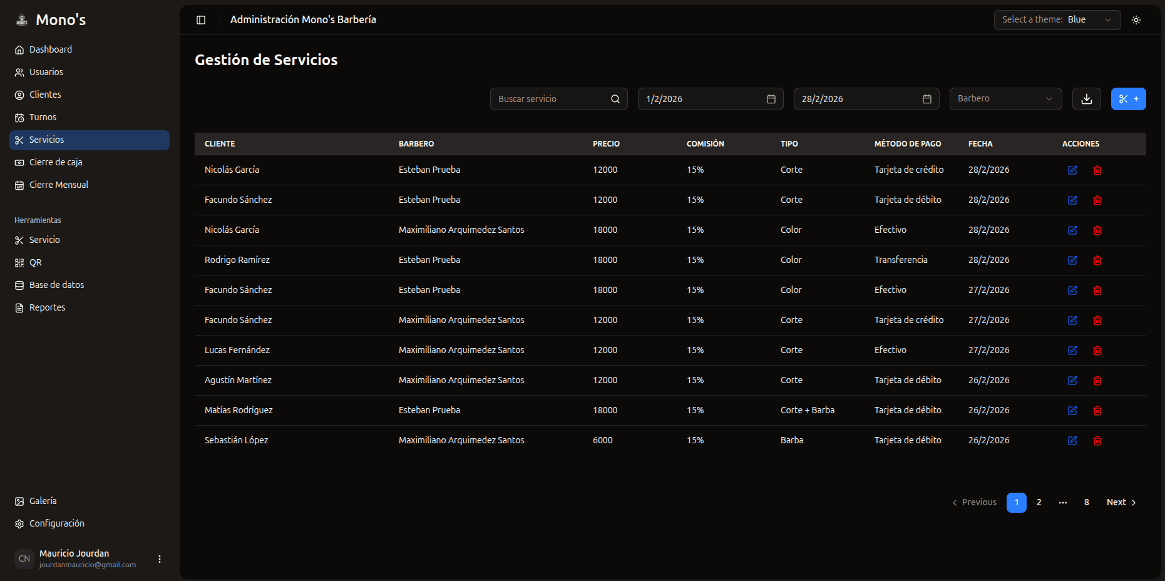This screenshot has width=1165, height=581.
Task: Edit Nicolás García's first service entry
Action: click(1072, 170)
